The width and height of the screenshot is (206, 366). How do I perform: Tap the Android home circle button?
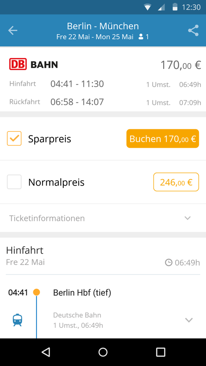(103, 352)
